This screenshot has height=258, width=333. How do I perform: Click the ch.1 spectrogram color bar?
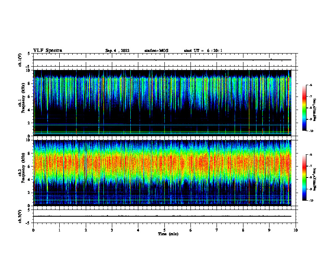coord(304,108)
